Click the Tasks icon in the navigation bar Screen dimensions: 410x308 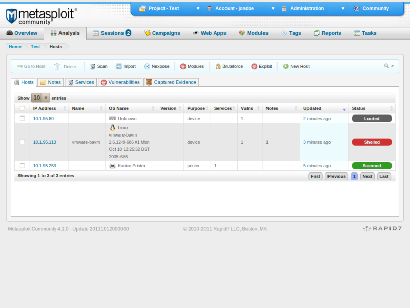(357, 33)
